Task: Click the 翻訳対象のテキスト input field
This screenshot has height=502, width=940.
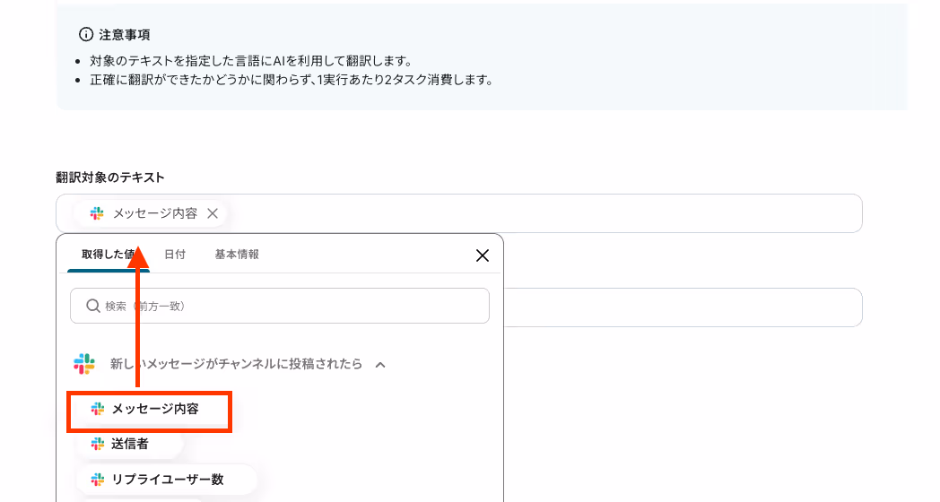Action: tap(459, 213)
